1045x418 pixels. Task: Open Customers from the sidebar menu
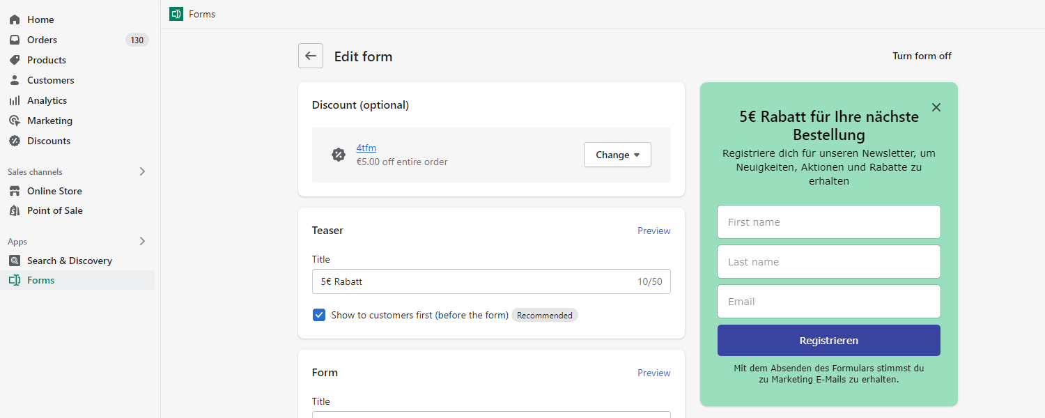click(x=50, y=79)
